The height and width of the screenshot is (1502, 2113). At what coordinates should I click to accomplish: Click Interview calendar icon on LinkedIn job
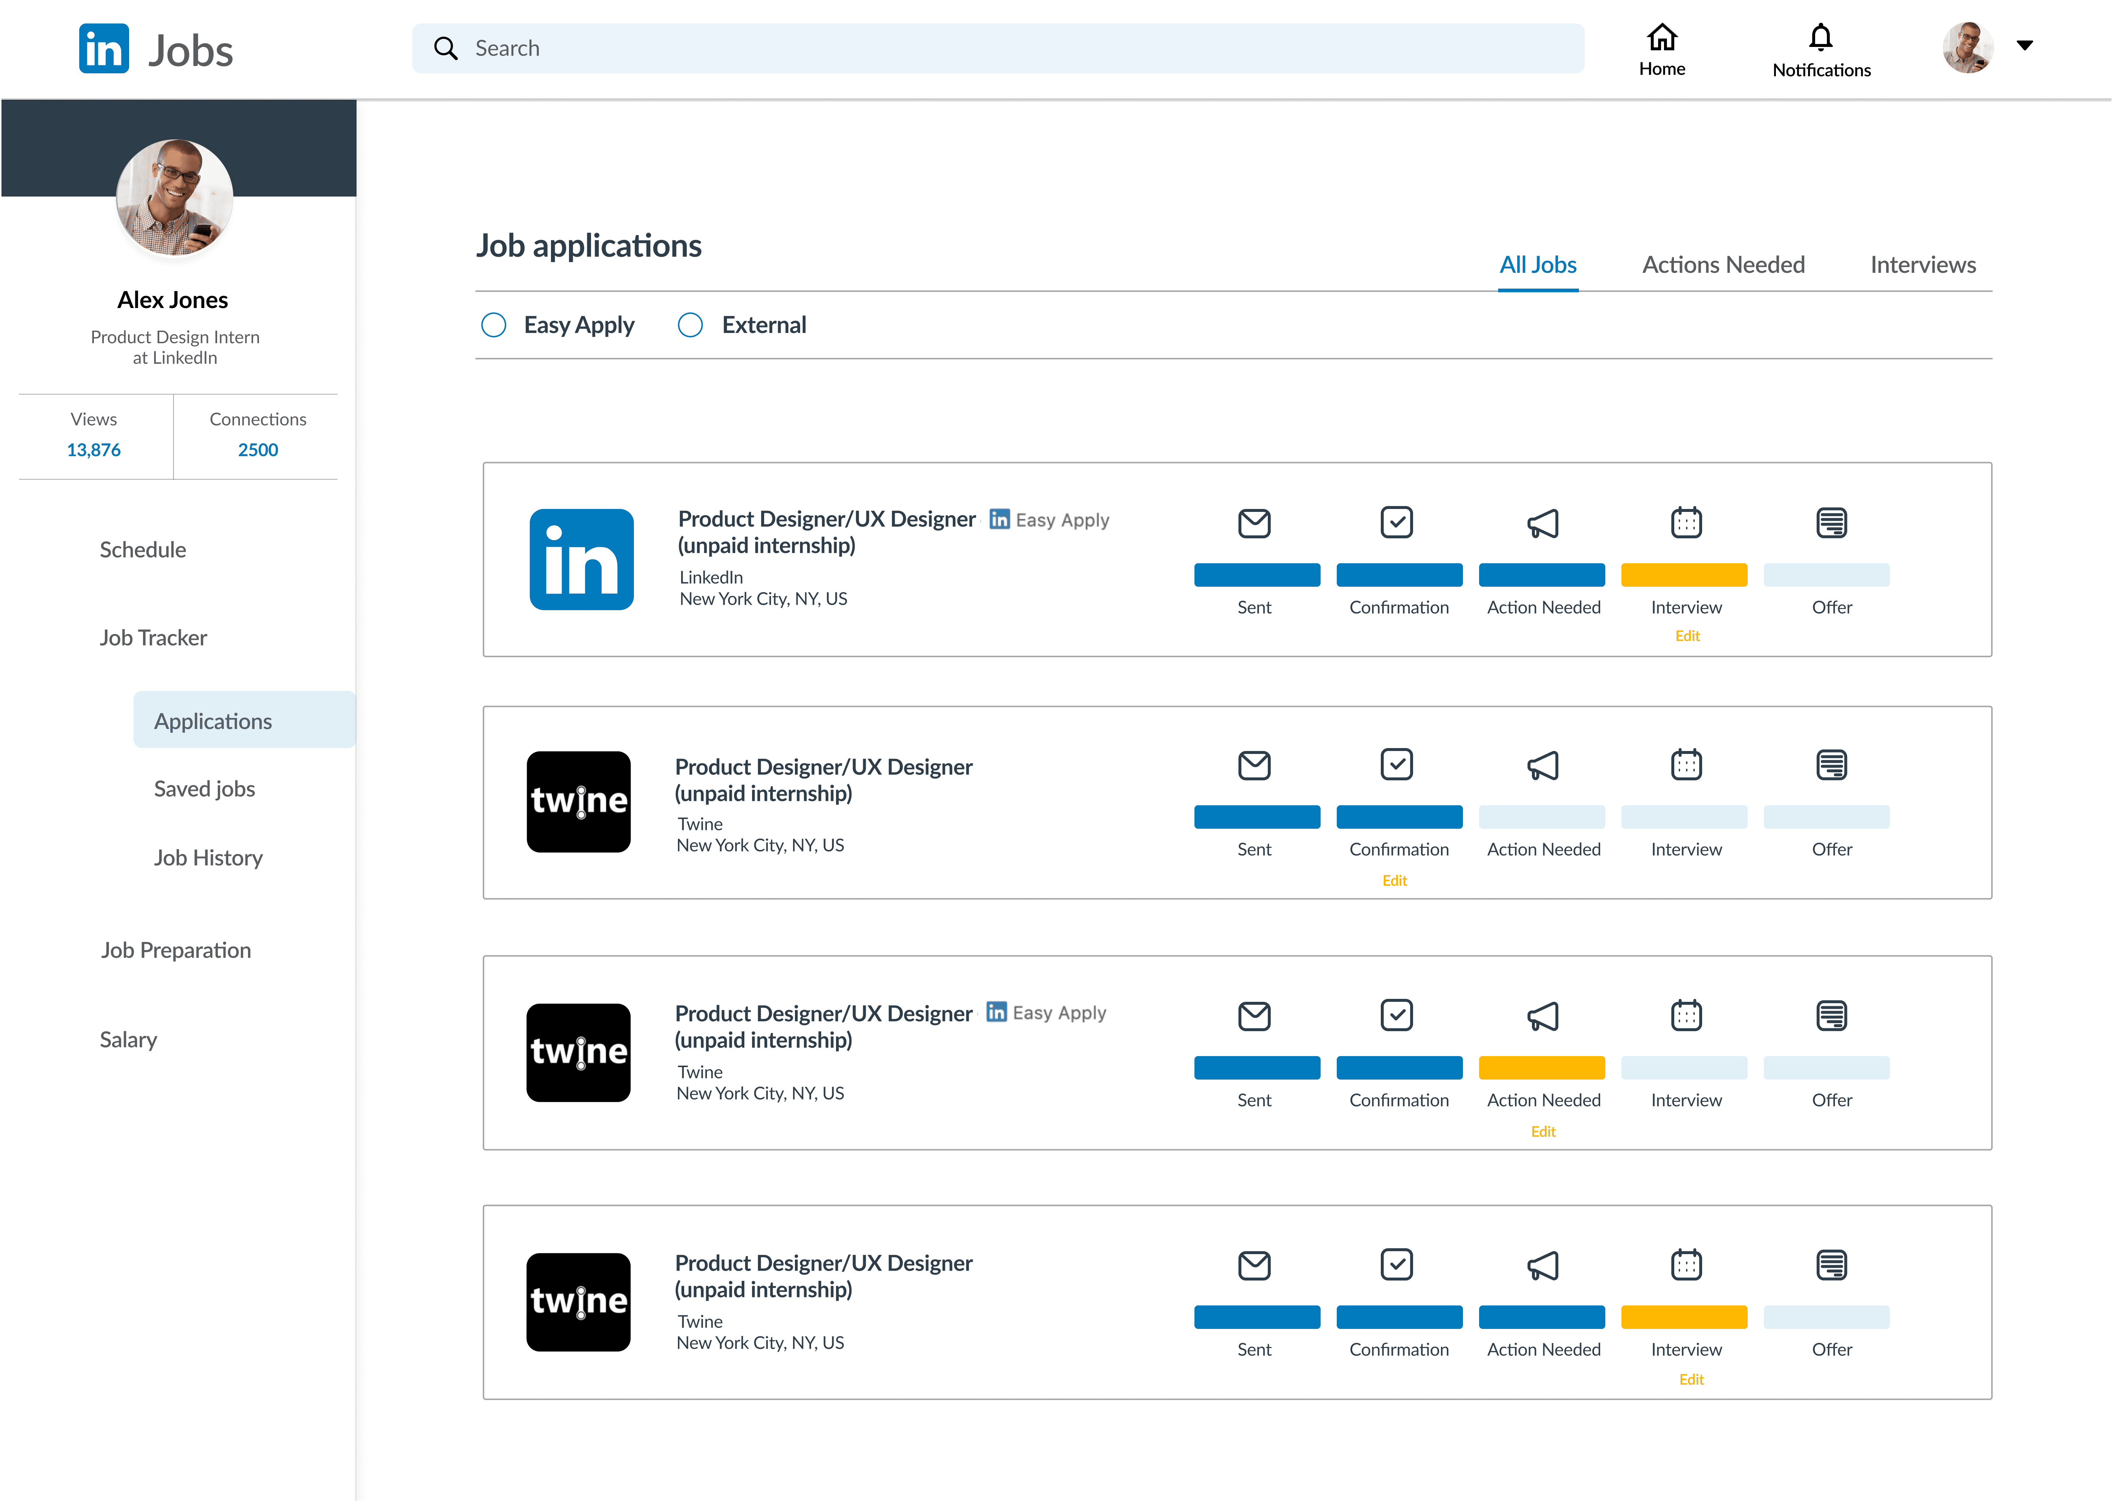(x=1686, y=523)
